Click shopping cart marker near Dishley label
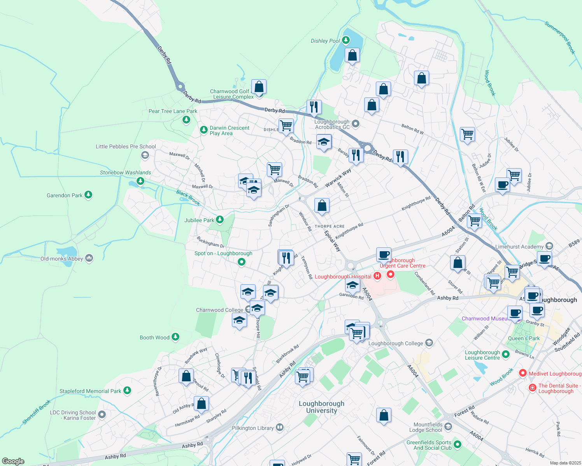The width and height of the screenshot is (582, 466). [286, 126]
